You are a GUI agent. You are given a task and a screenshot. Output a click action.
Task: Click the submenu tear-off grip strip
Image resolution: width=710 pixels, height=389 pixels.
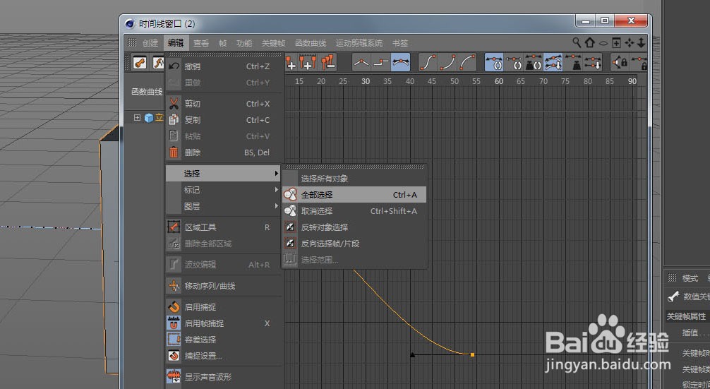354,167
